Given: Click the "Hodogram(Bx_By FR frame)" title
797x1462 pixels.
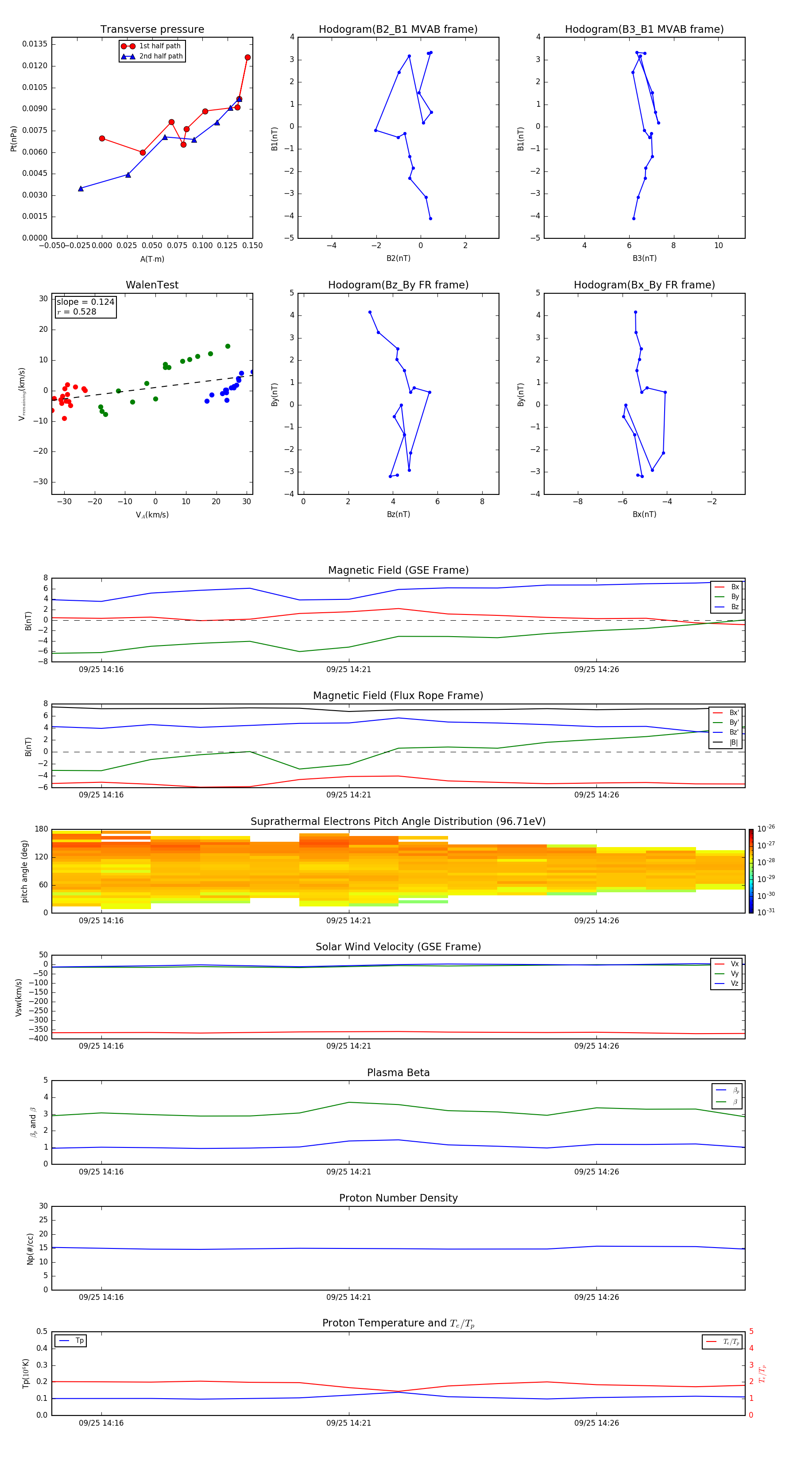Looking at the screenshot, I should 644,285.
